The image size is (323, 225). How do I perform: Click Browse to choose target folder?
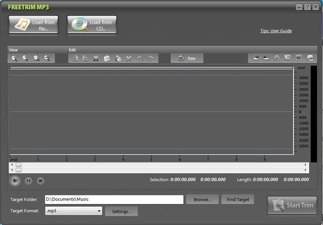click(202, 200)
